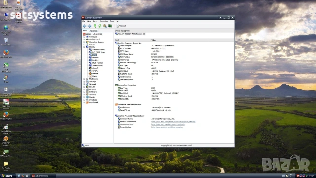This screenshot has height=178, width=316.
Task: Click the Value column header
Action: coord(179,40)
